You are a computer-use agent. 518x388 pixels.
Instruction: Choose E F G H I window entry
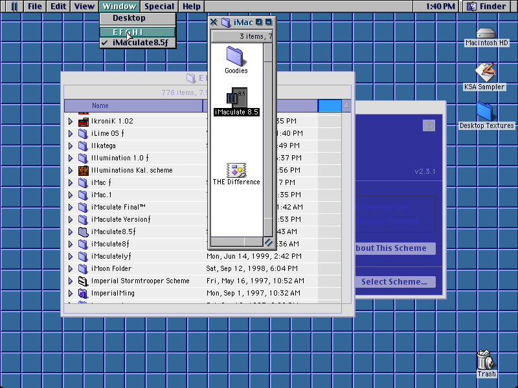138,32
